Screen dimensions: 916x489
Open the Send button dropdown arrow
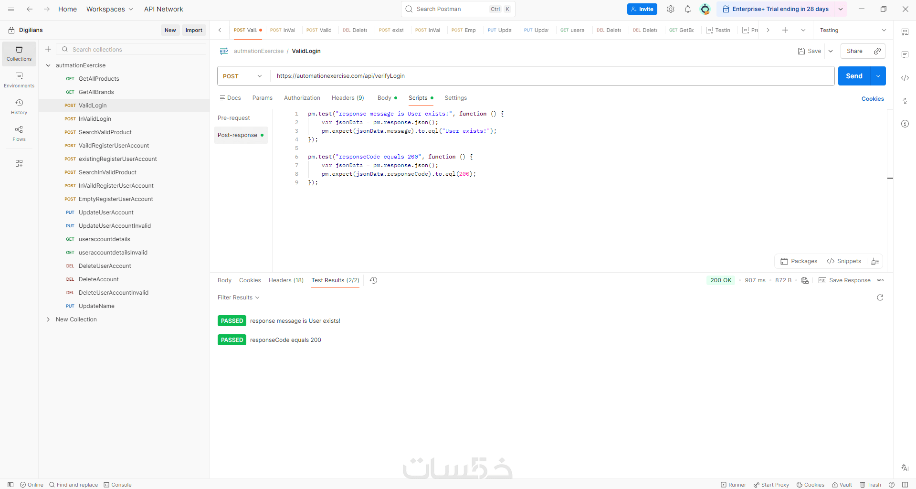coord(878,76)
